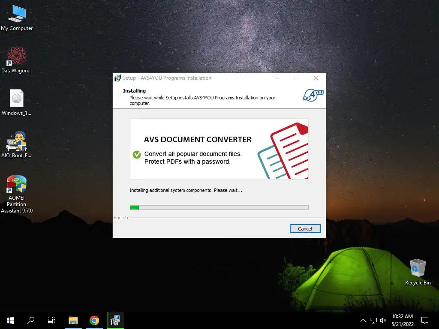This screenshot has width=439, height=329.
Task: Close the AVS4YOU Setup window
Action: (x=316, y=78)
